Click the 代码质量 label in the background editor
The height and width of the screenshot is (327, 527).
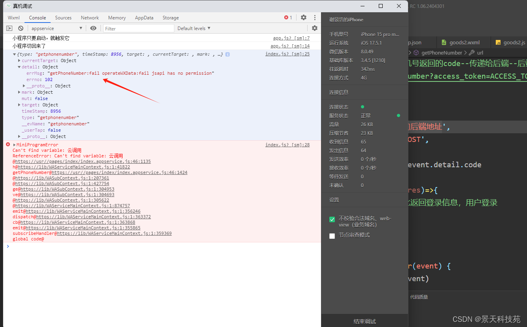tap(419, 297)
